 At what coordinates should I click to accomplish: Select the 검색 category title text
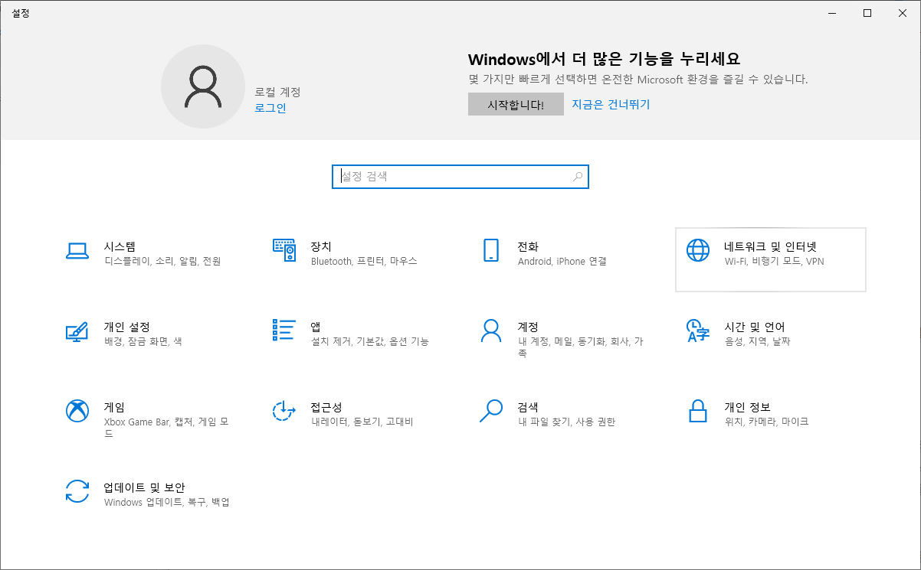(528, 407)
